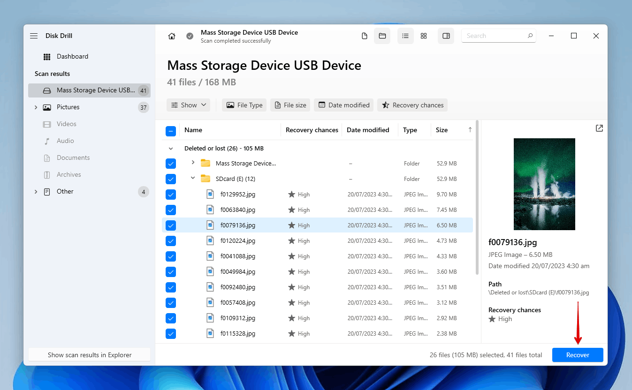Screen dimensions: 632x390
Task: Click the sort ascending arrow in the column header
Action: point(470,130)
